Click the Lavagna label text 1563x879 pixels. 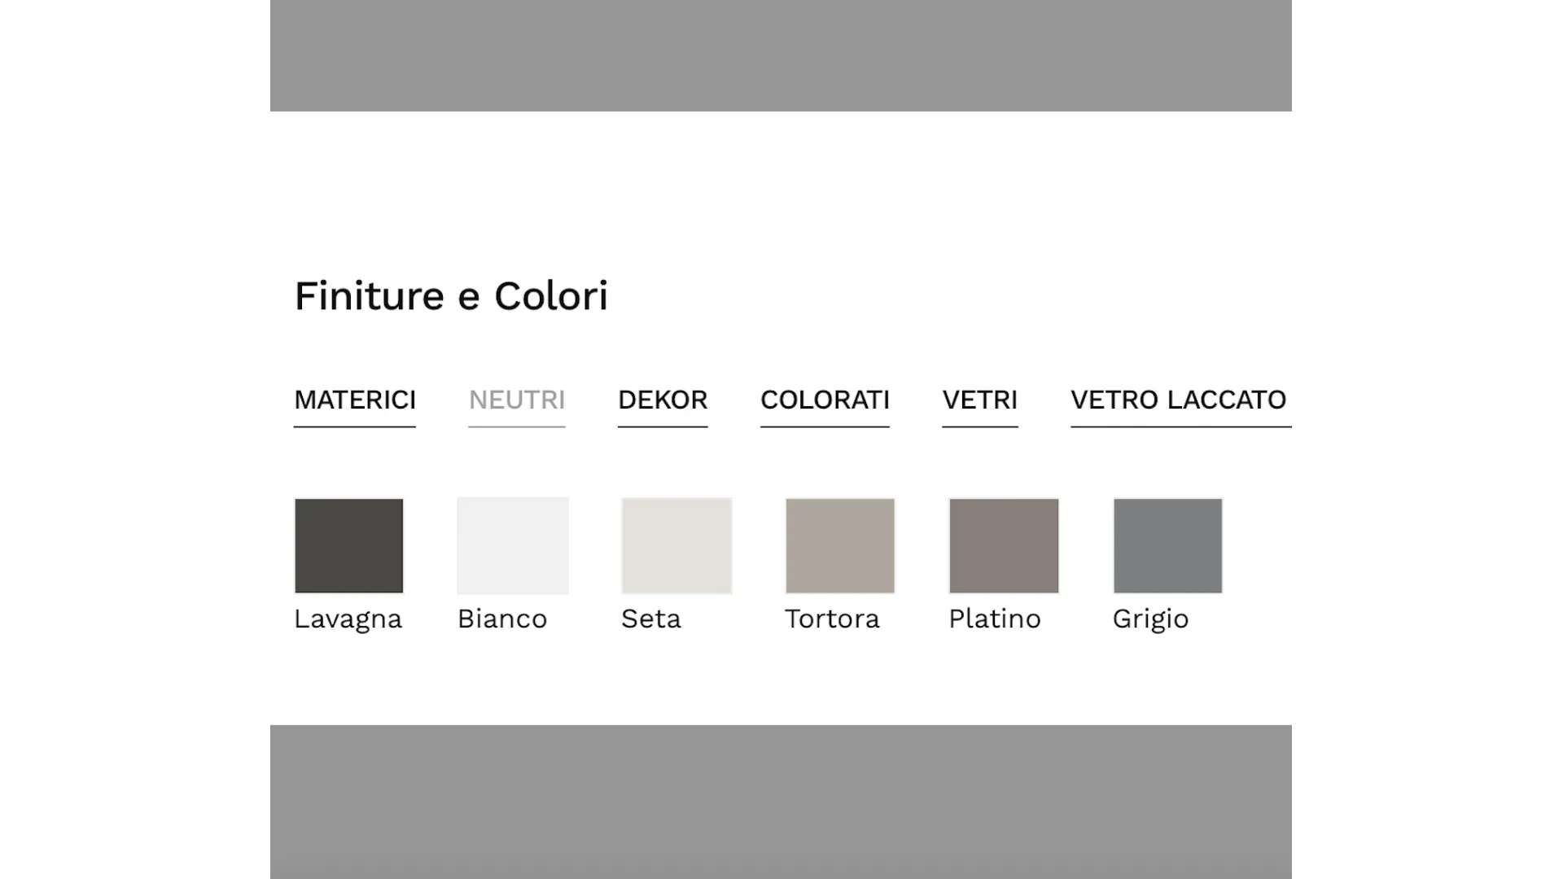tap(348, 619)
